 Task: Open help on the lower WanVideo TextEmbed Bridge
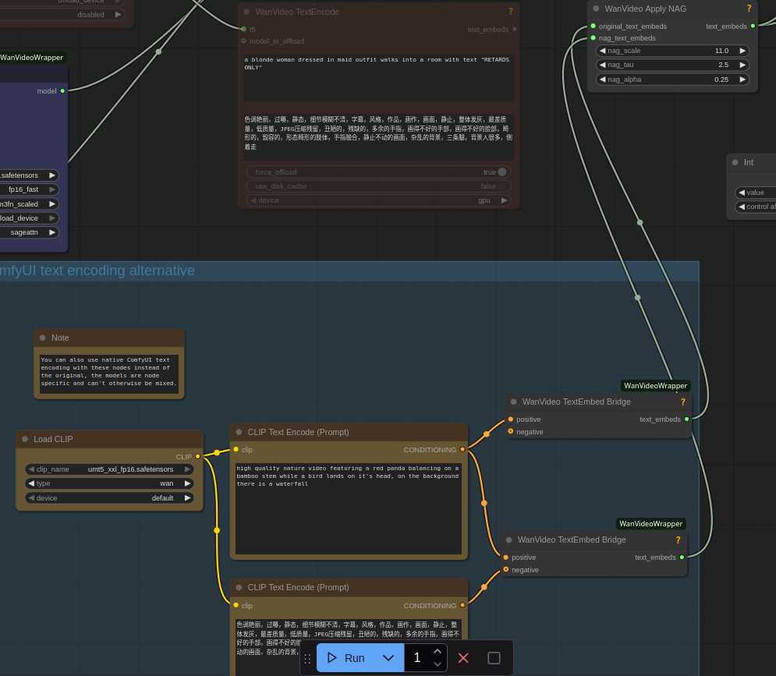(x=678, y=540)
